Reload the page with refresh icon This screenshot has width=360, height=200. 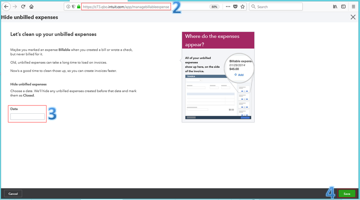(23, 6)
